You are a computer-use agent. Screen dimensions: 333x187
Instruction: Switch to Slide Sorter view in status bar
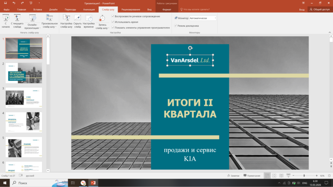click(274, 176)
